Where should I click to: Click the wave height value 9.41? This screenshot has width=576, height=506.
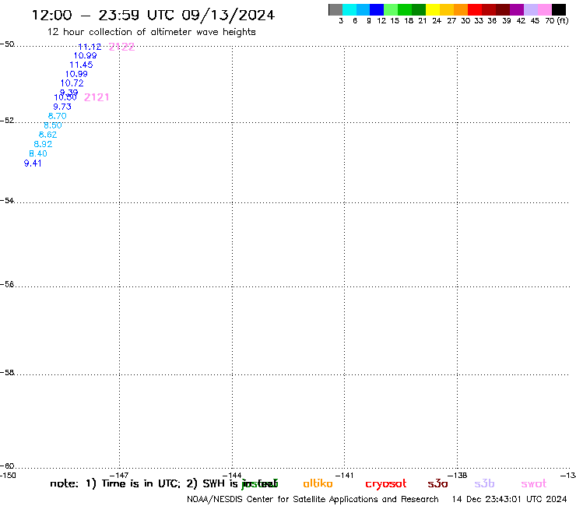(x=33, y=163)
